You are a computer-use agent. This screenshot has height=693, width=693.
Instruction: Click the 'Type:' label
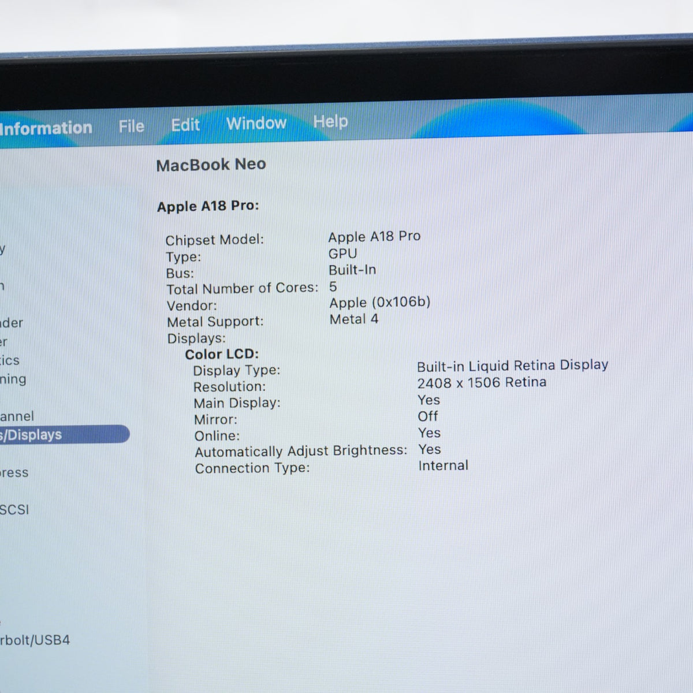(184, 257)
